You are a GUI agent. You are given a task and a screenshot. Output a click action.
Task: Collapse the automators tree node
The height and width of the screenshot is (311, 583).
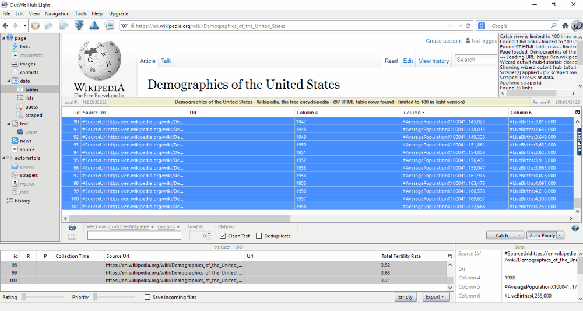click(3, 158)
